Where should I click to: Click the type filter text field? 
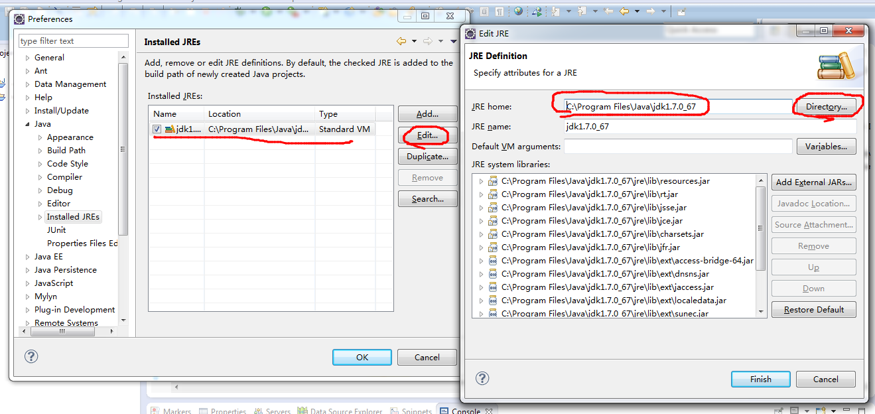pyautogui.click(x=74, y=41)
